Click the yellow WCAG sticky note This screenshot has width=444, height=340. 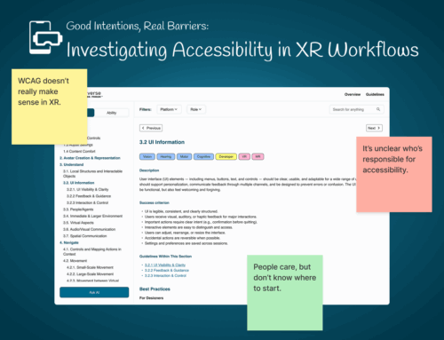point(50,107)
